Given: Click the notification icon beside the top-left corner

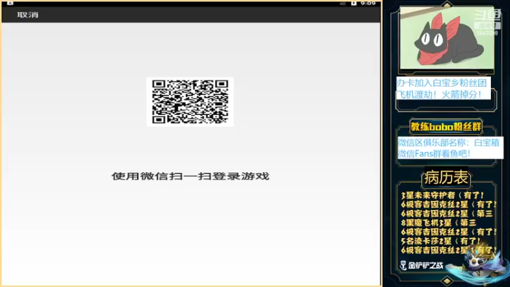Looking at the screenshot, I should [10, 3].
